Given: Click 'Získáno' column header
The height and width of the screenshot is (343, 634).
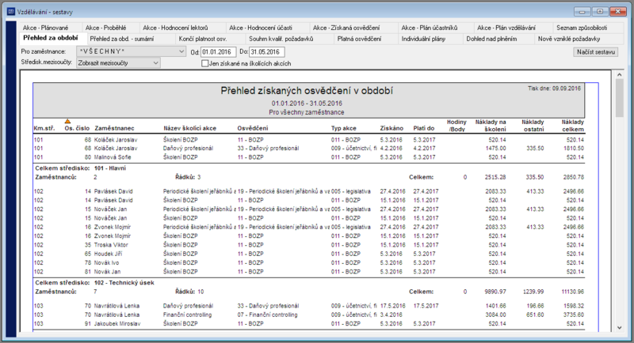Looking at the screenshot, I should [x=391, y=129].
